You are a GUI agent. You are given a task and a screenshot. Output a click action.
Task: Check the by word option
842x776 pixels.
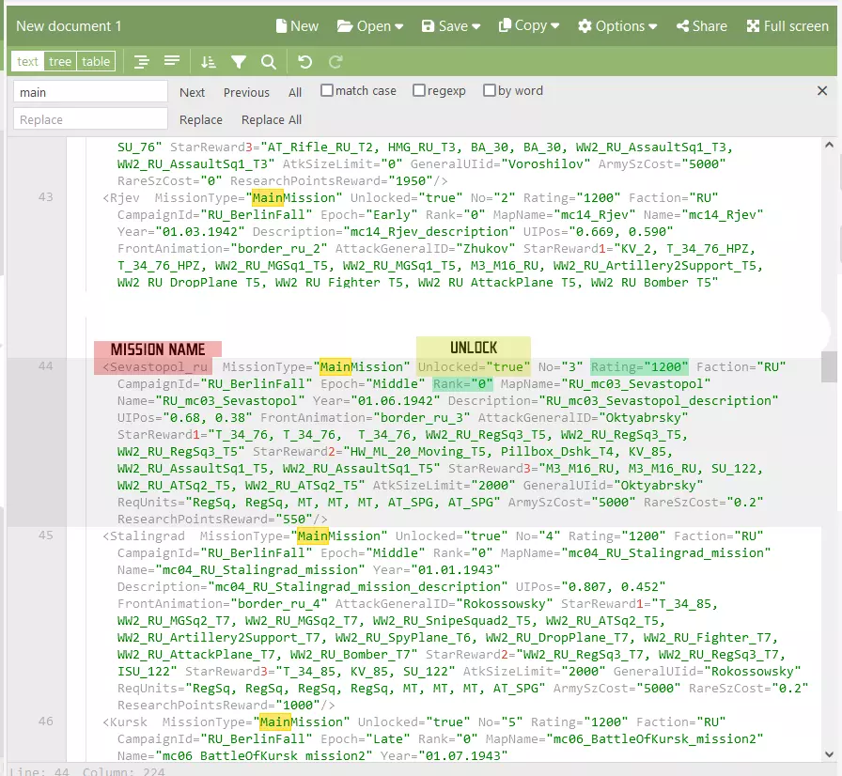[x=490, y=91]
